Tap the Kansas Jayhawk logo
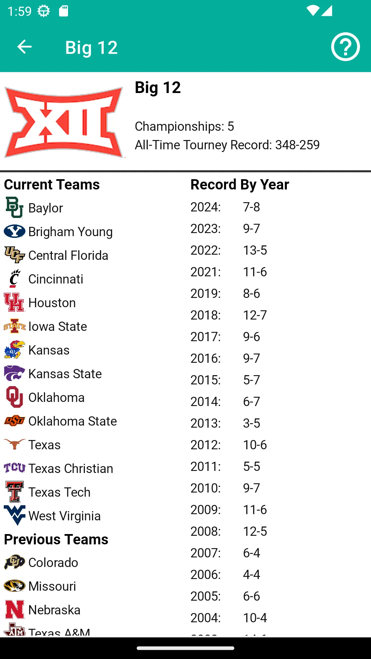The image size is (371, 659). [x=14, y=350]
